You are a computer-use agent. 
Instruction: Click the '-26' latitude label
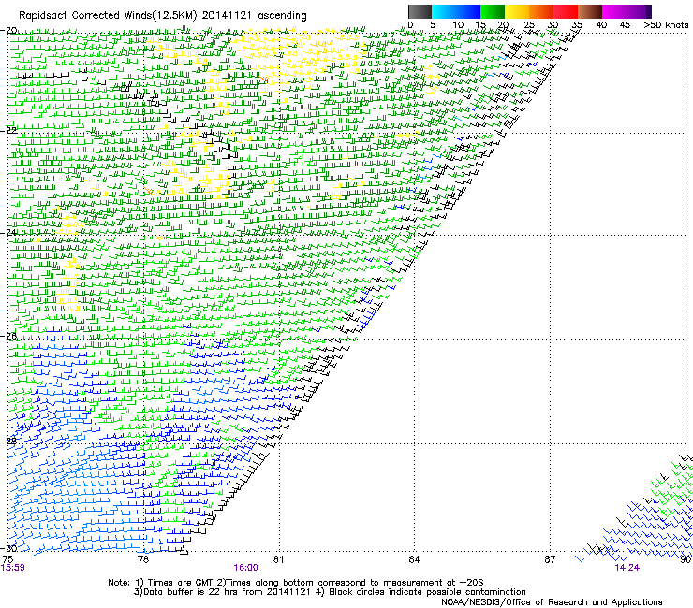click(8, 336)
